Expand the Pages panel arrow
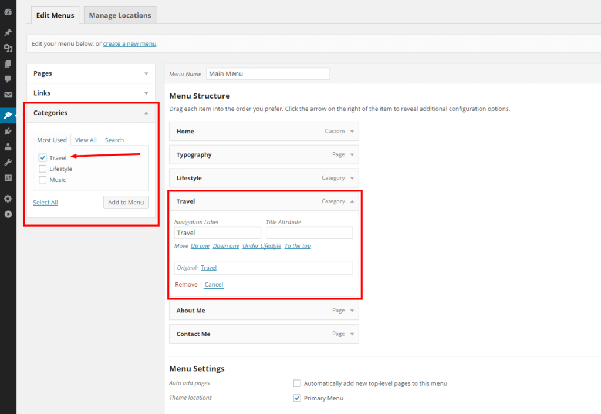Image resolution: width=601 pixels, height=414 pixels. coord(146,73)
